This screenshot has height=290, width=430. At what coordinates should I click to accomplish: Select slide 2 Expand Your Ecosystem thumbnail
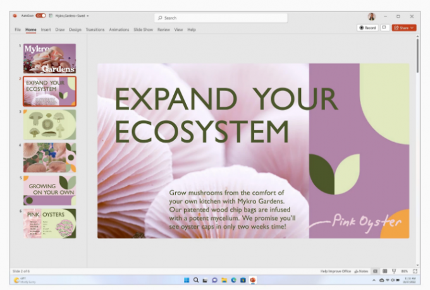click(x=49, y=91)
